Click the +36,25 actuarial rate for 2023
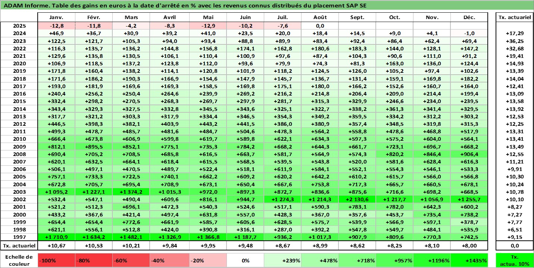 514,41
